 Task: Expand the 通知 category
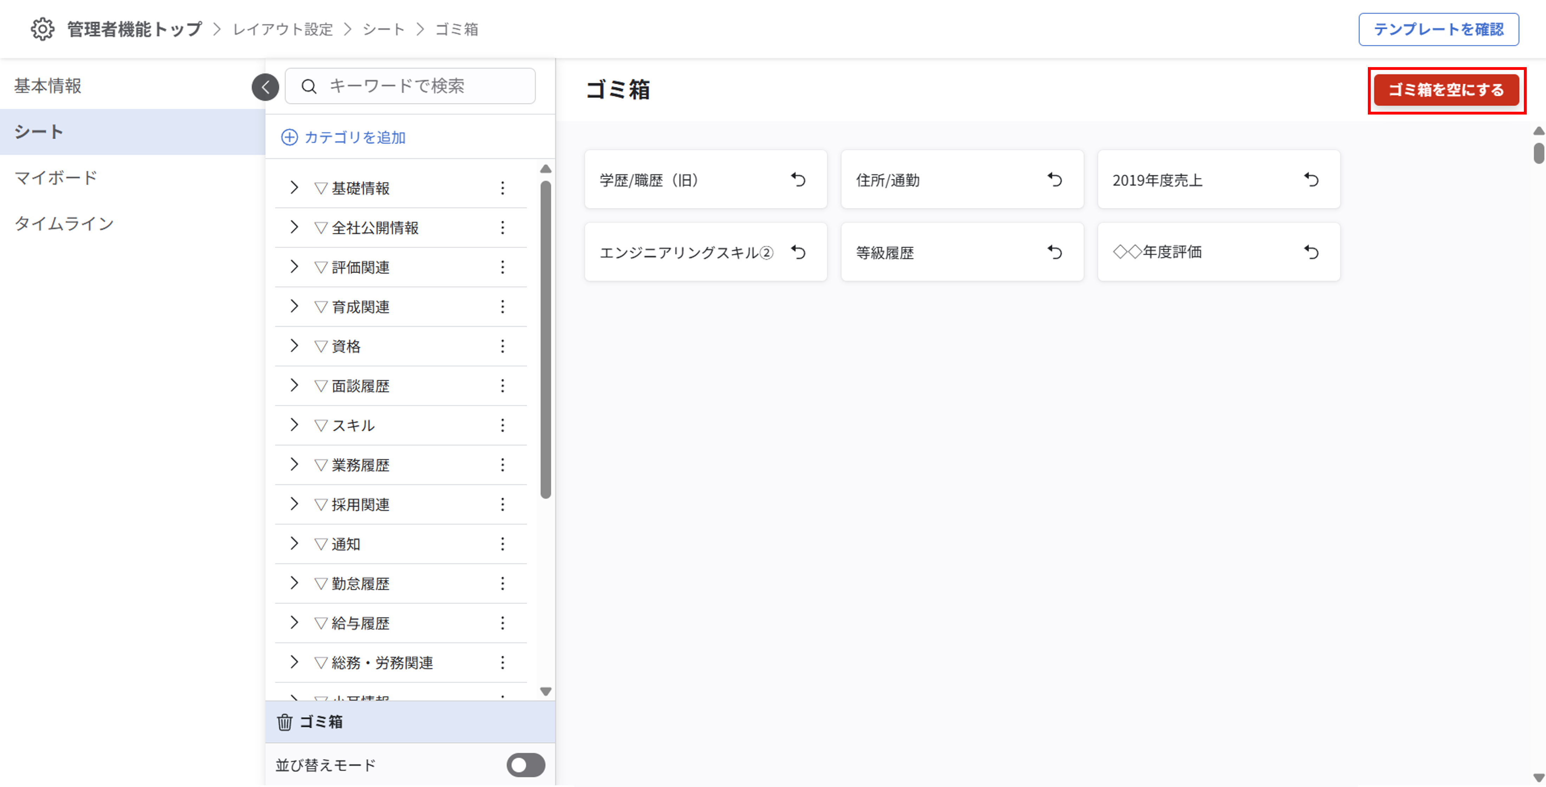(294, 544)
